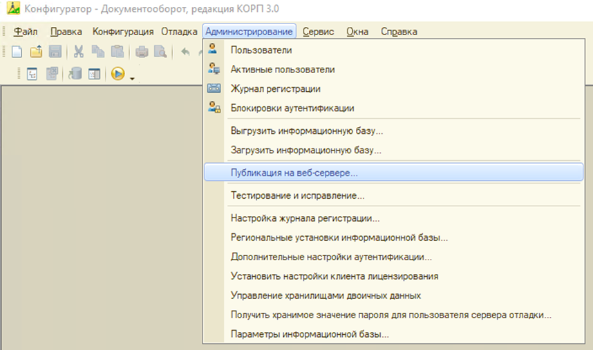Click the Save floppy disk icon
The width and height of the screenshot is (593, 350).
tap(55, 51)
